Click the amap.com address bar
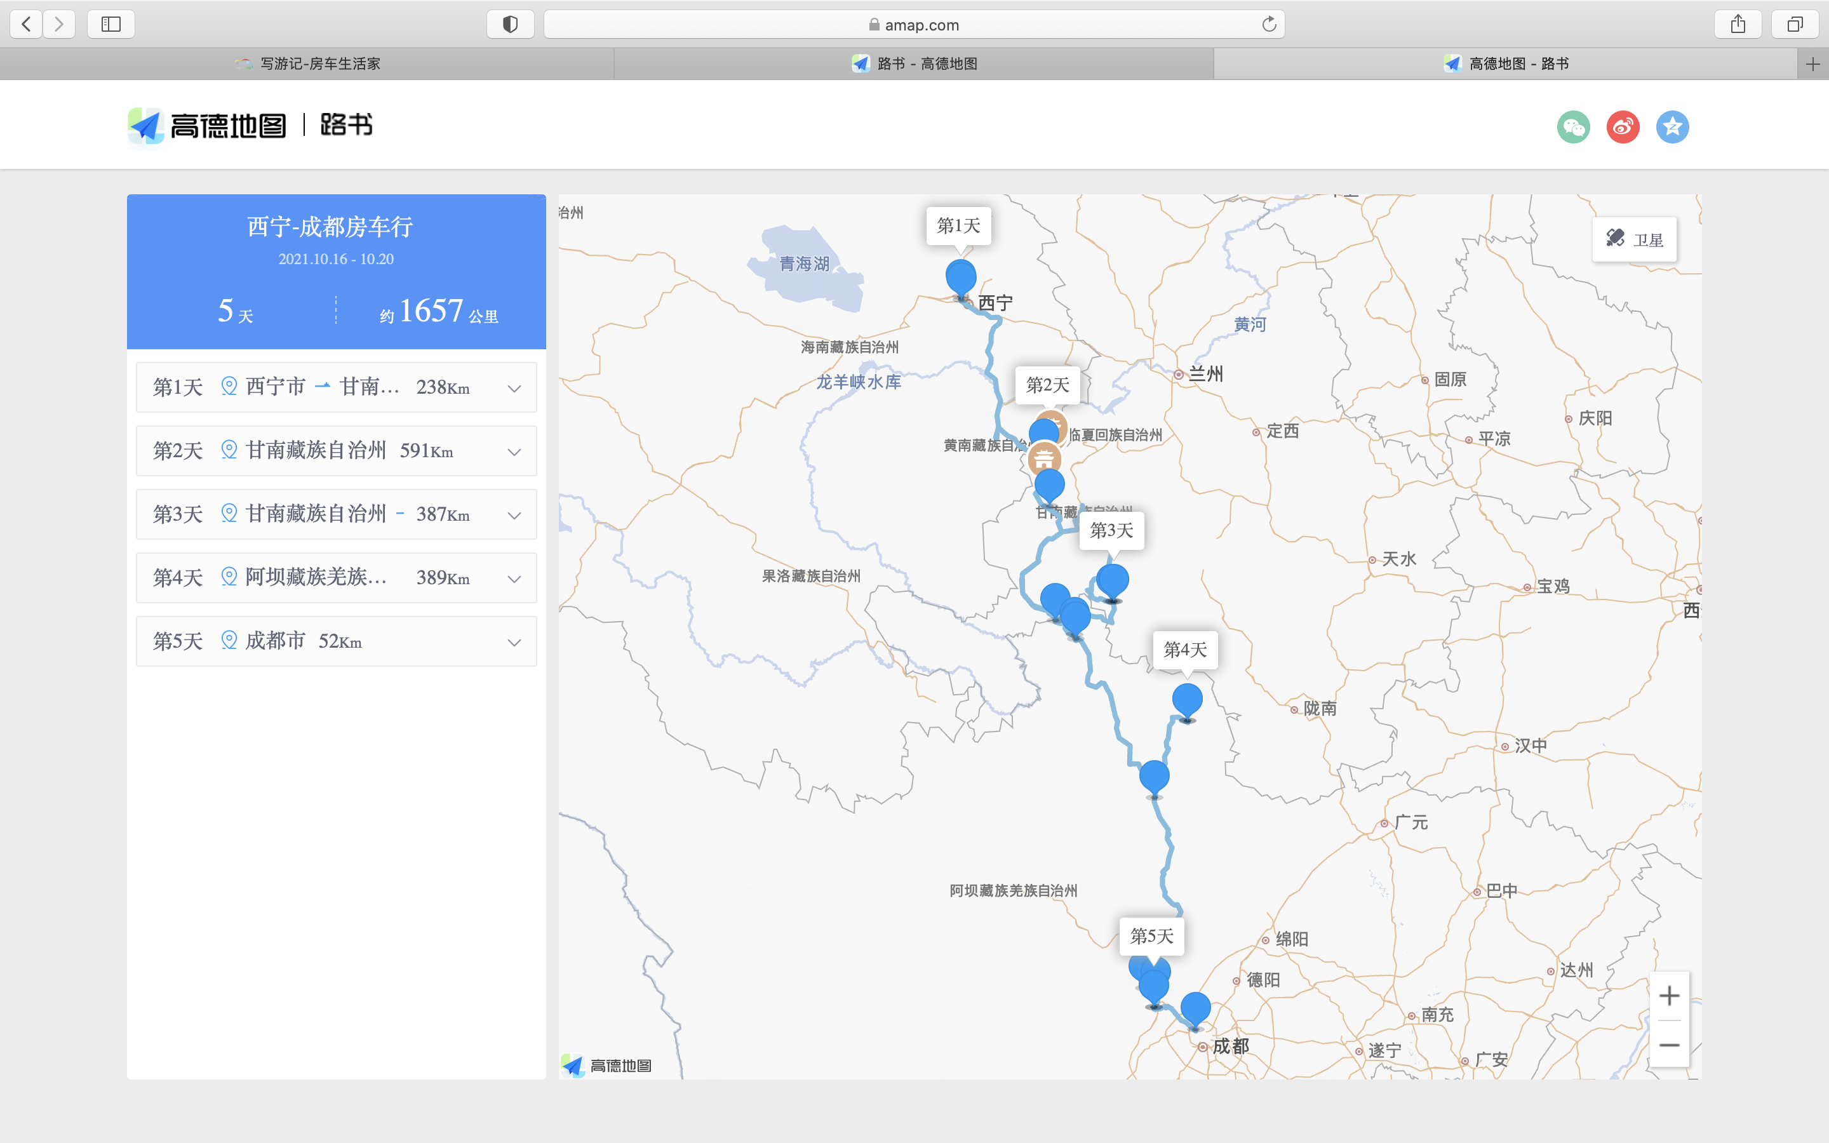 [x=914, y=24]
